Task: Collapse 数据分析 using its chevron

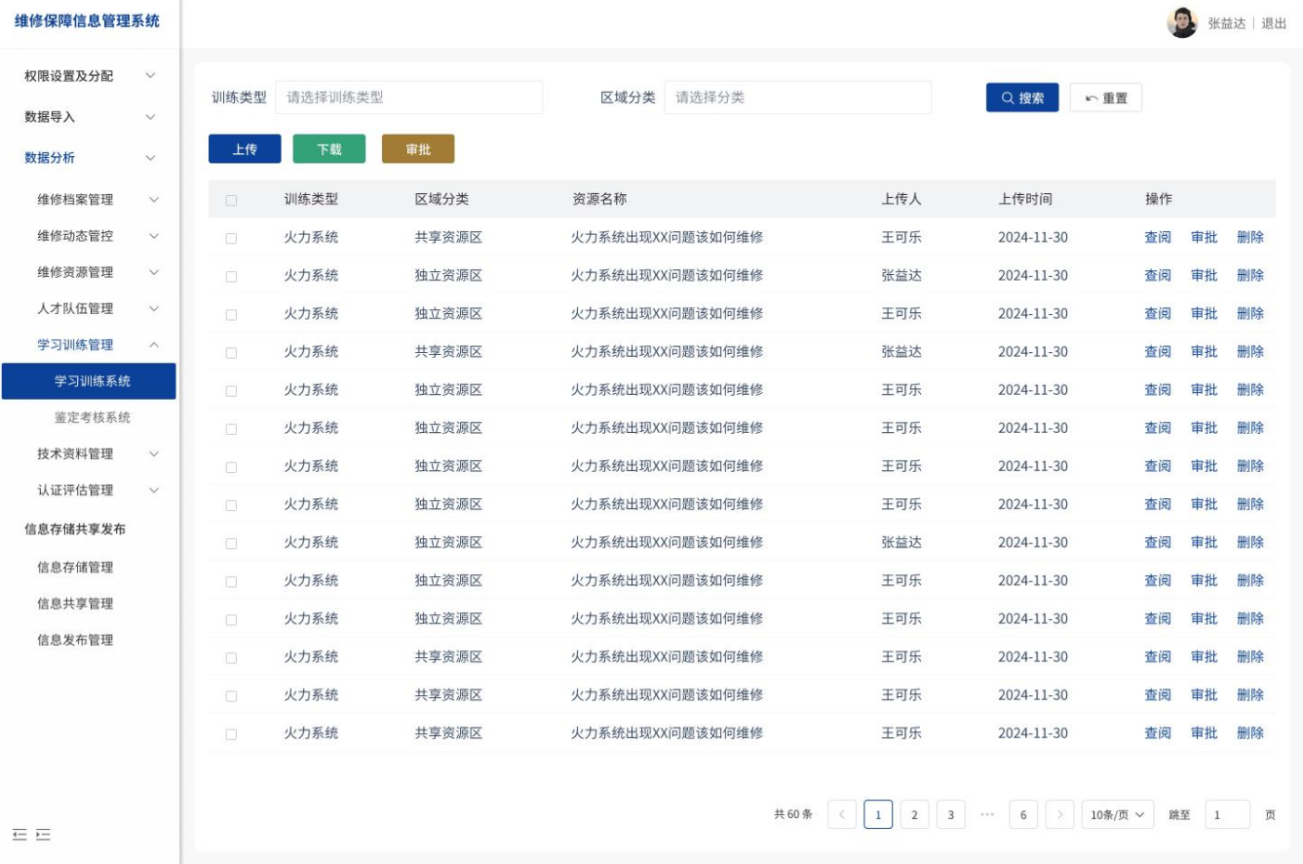Action: click(x=150, y=158)
